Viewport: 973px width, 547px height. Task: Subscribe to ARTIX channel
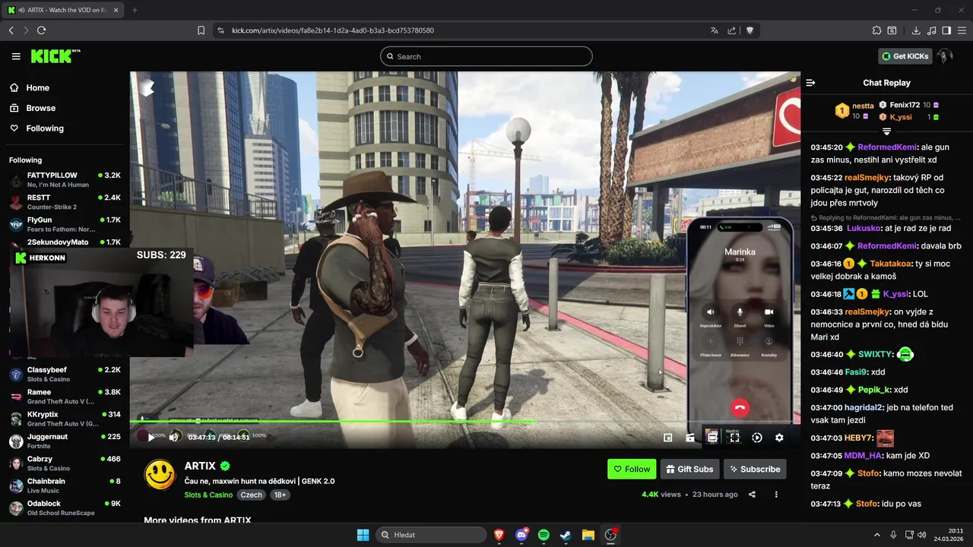pos(755,469)
